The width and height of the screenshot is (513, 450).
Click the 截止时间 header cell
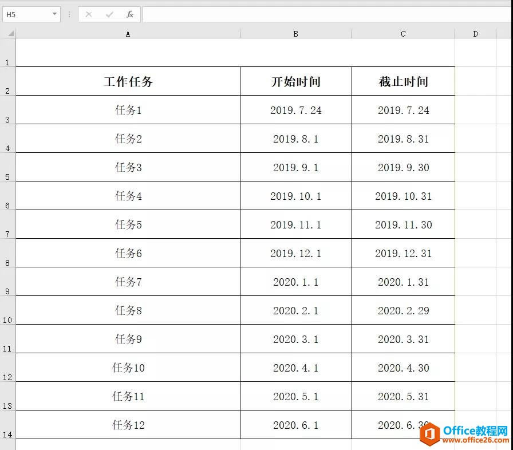pyautogui.click(x=403, y=81)
